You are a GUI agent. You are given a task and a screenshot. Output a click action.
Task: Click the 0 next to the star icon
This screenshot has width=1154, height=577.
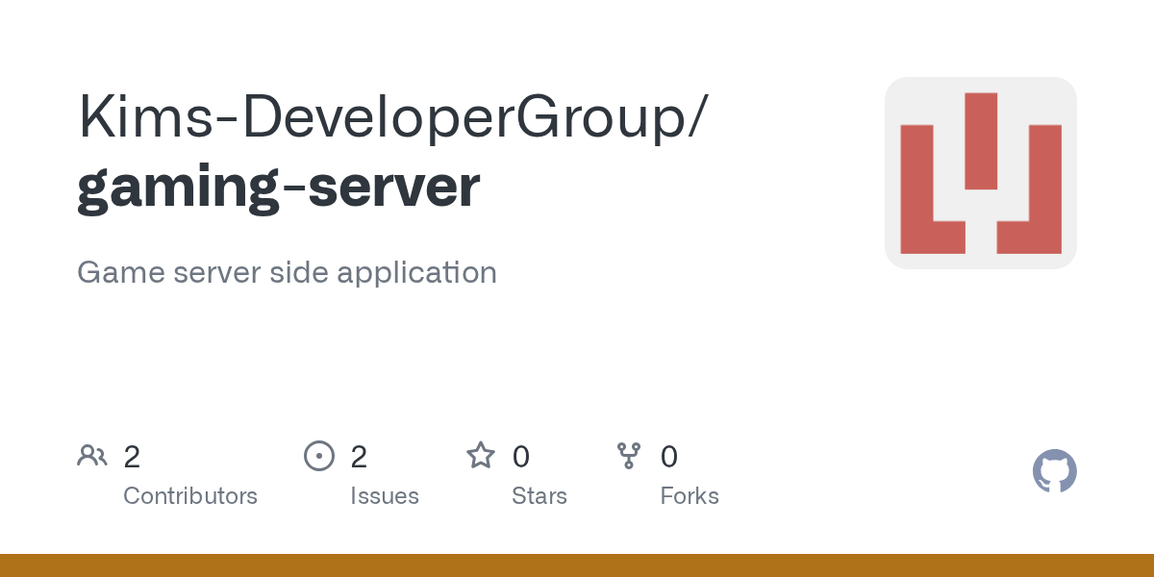(520, 456)
